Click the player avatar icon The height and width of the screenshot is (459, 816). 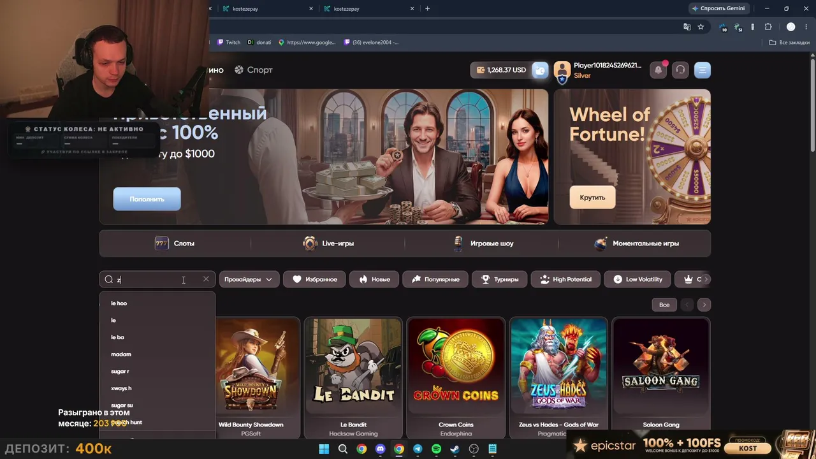tap(562, 70)
